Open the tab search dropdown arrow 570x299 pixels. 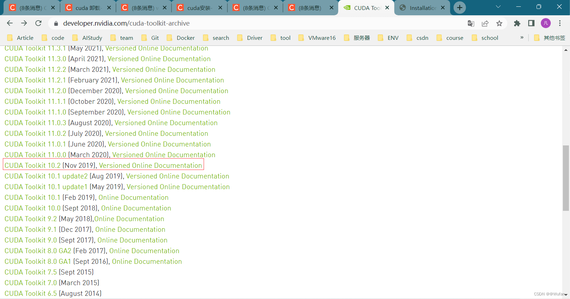pos(498,7)
